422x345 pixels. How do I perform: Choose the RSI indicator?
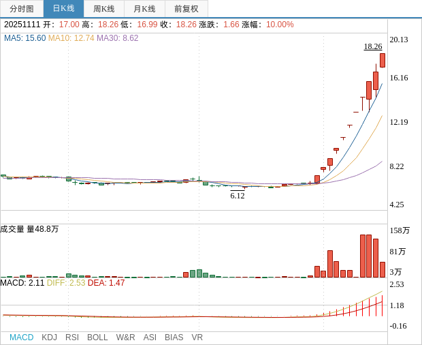point(72,337)
